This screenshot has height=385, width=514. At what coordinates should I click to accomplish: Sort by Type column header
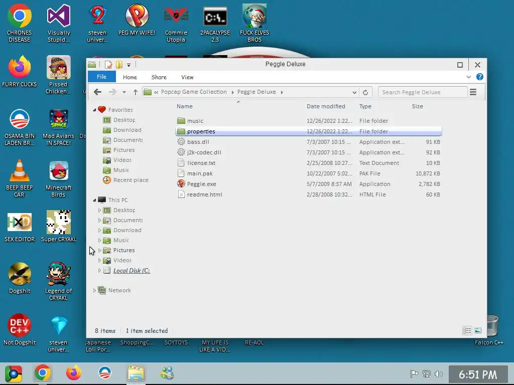click(x=365, y=106)
